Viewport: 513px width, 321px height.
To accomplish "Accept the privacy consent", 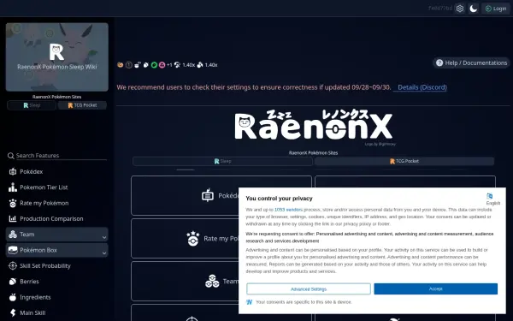I will (x=436, y=289).
